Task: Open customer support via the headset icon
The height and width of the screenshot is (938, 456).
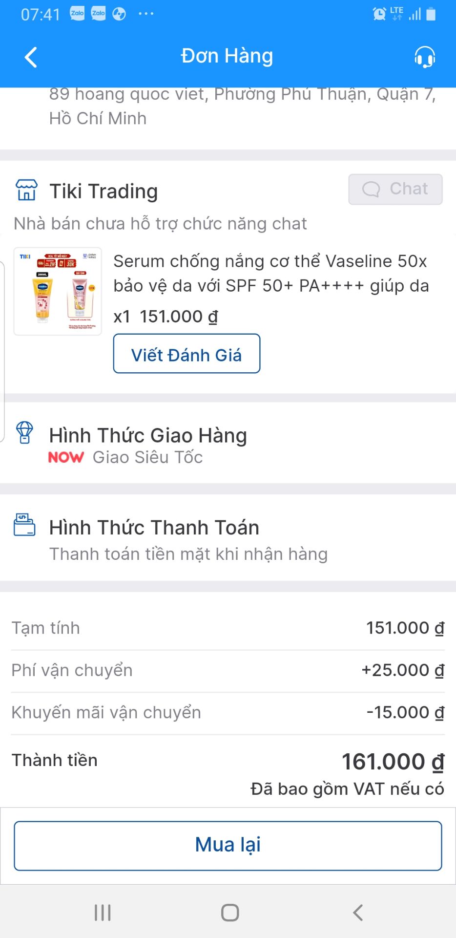Action: tap(424, 57)
